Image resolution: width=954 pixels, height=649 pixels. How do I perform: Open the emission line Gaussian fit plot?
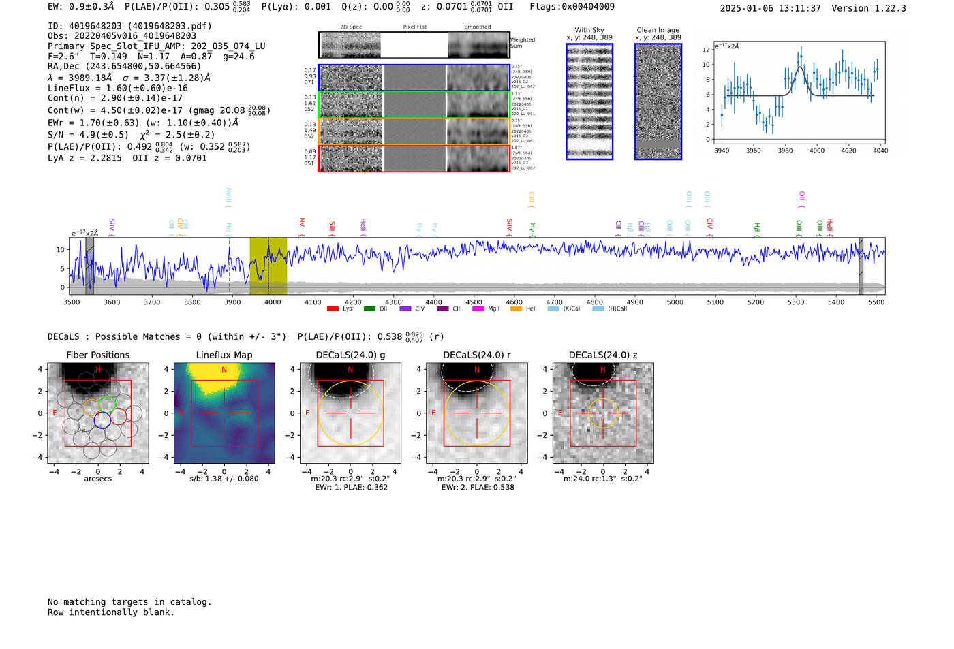[799, 93]
